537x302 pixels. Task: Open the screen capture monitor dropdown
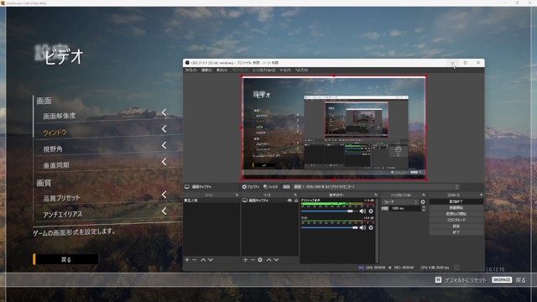[377, 187]
